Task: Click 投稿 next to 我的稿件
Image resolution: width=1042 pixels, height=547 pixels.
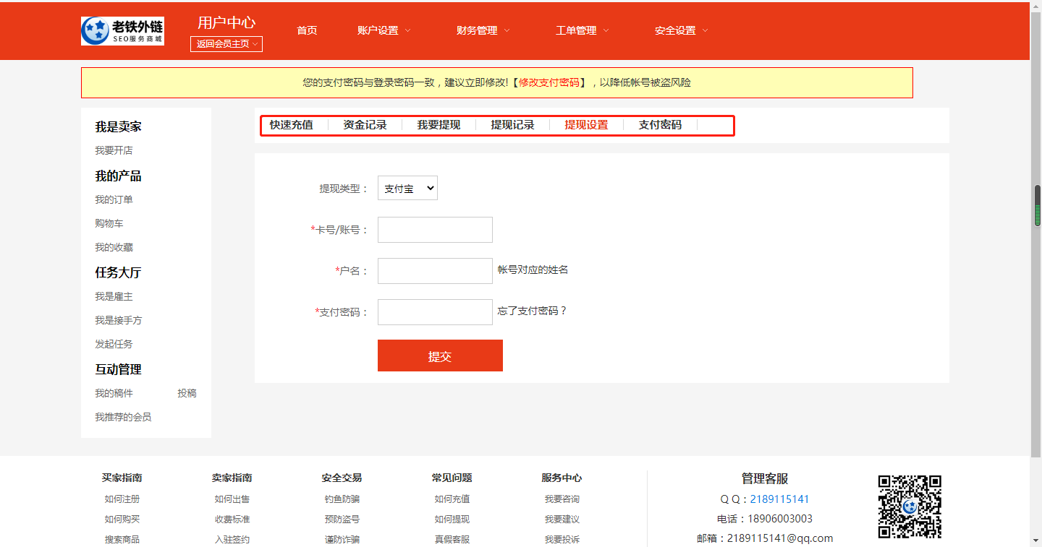Action: point(188,392)
